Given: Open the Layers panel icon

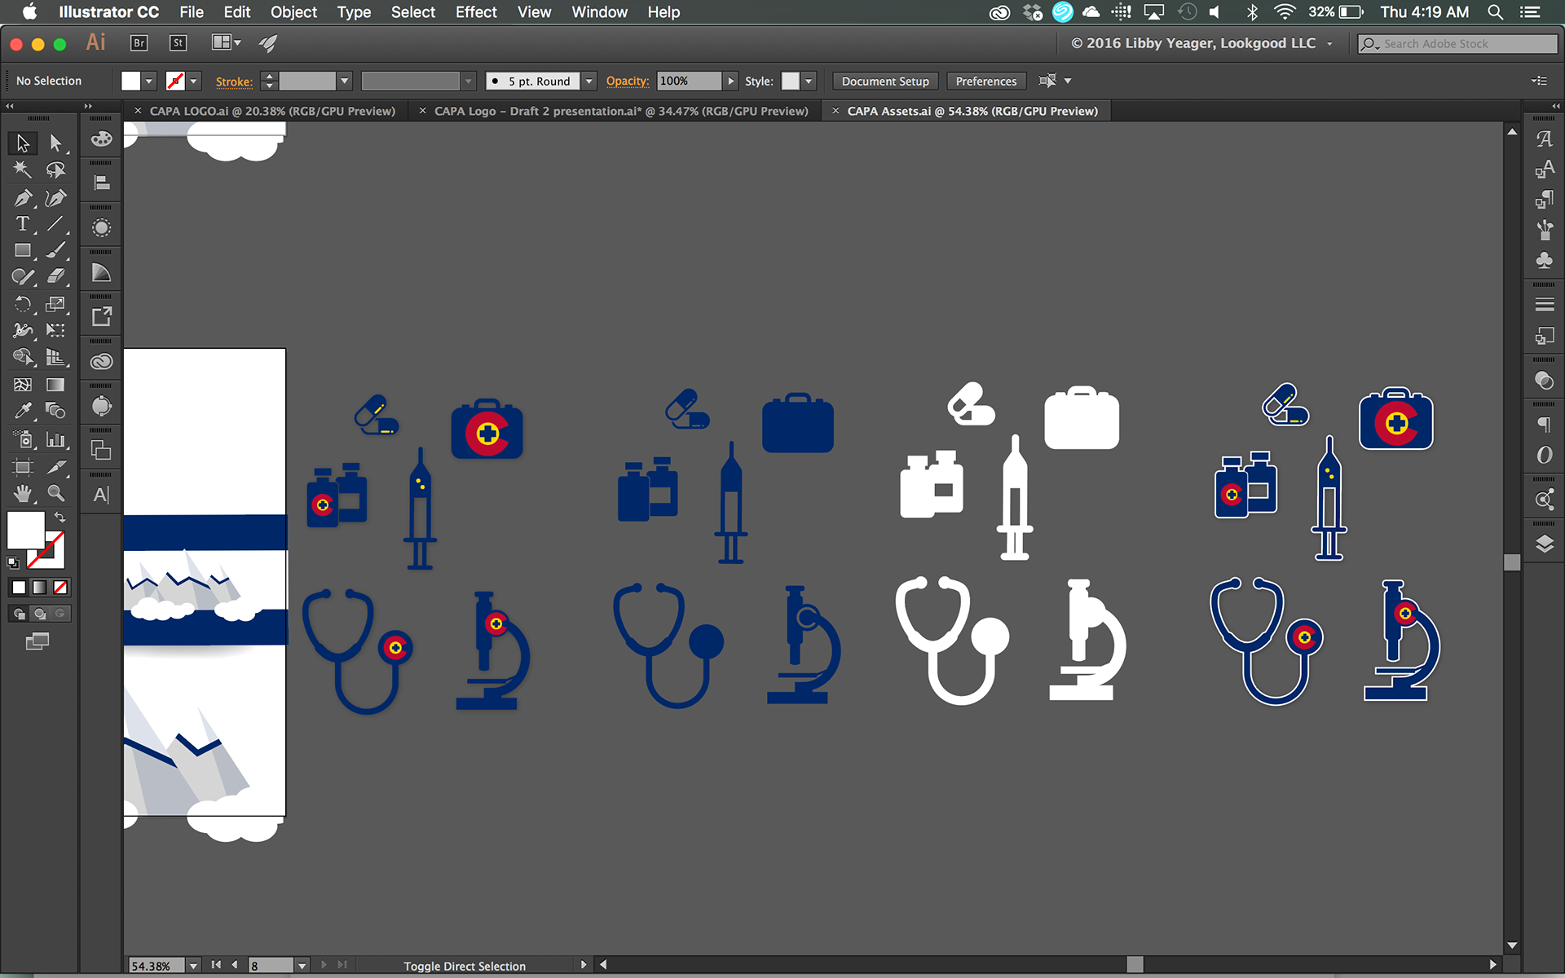Looking at the screenshot, I should tap(1544, 544).
